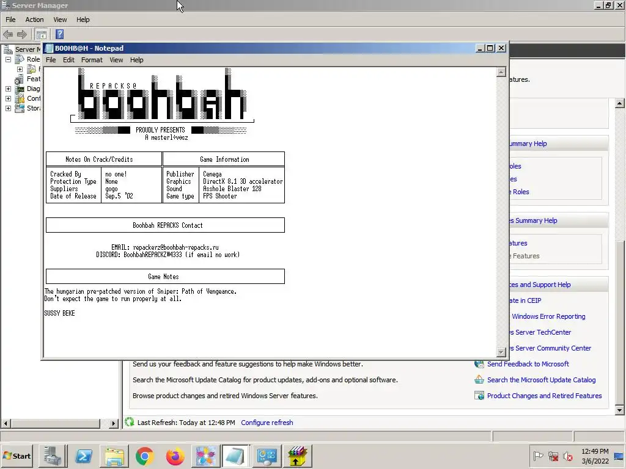Image resolution: width=626 pixels, height=469 pixels.
Task: Click Server Manager pane scroll up arrow
Action: click(619, 103)
